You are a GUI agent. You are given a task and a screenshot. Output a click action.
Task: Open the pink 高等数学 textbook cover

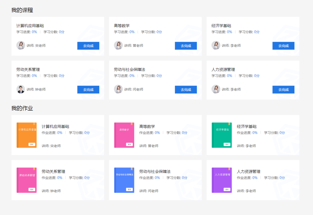pyautogui.click(x=124, y=135)
